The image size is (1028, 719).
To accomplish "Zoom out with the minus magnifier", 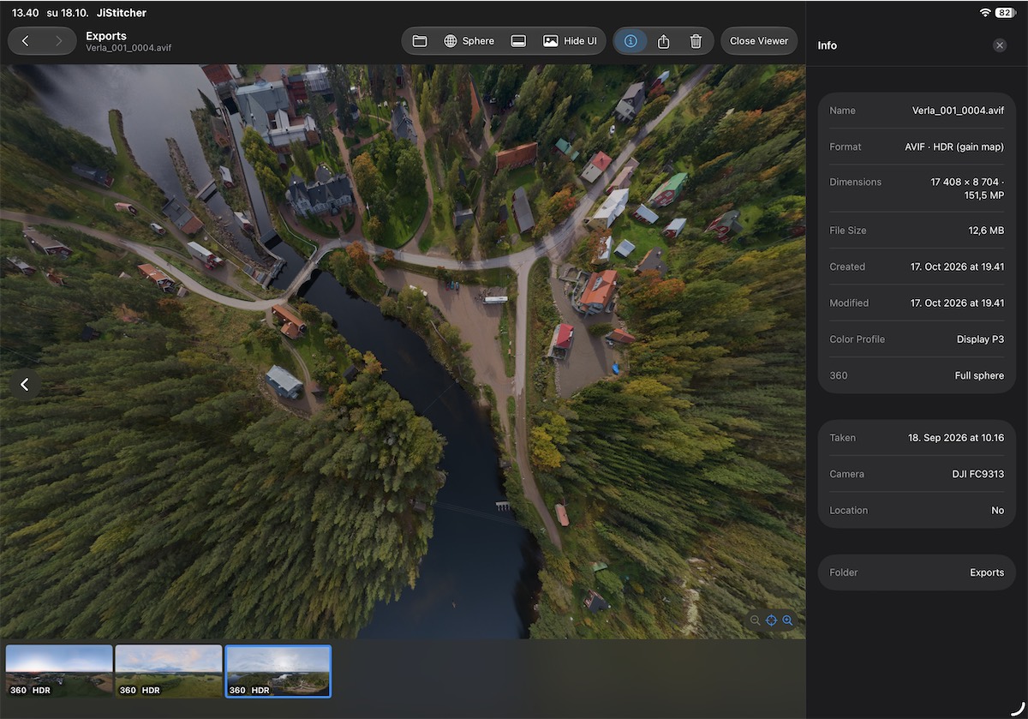I will pyautogui.click(x=755, y=620).
